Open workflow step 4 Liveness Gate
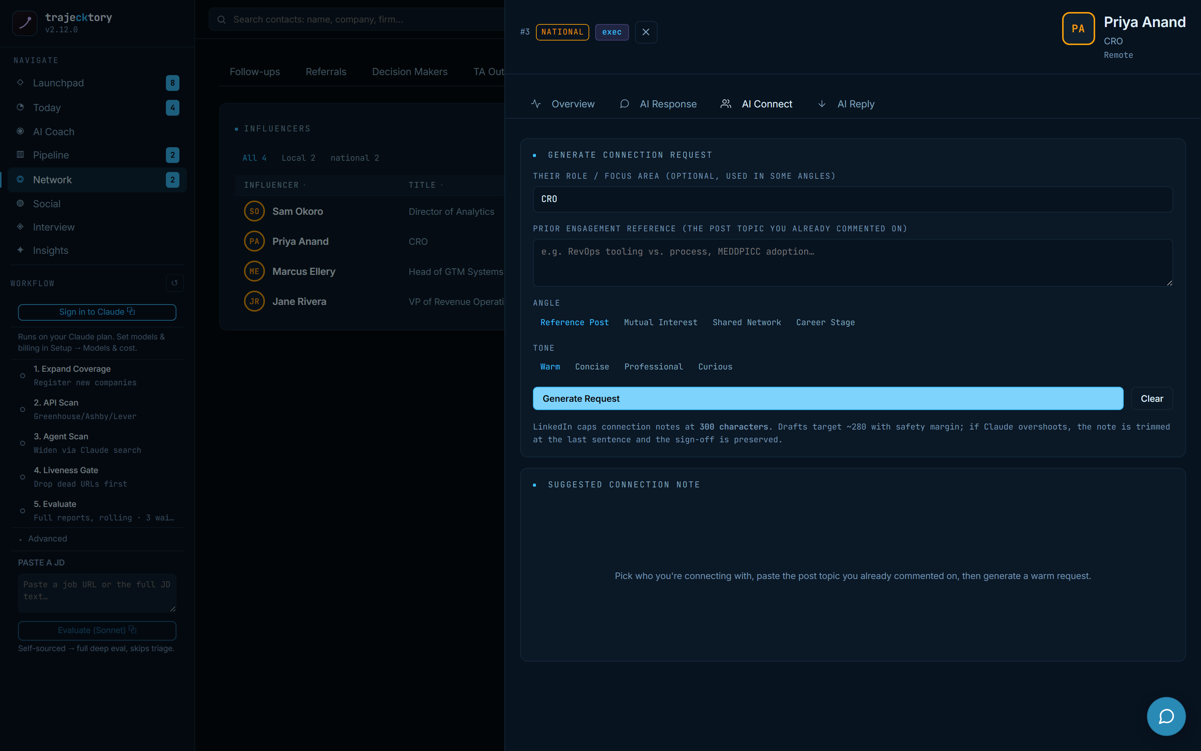Image resolution: width=1201 pixels, height=751 pixels. click(97, 477)
